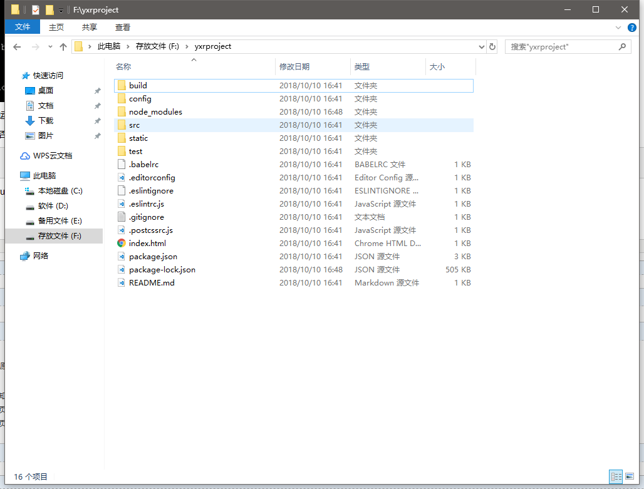Select 图片 in navigation pane

pos(46,136)
